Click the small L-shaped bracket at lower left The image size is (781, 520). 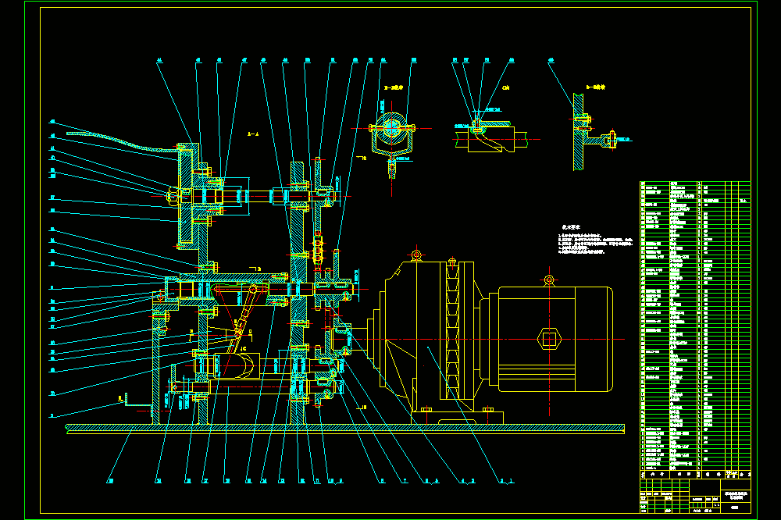click(x=137, y=400)
